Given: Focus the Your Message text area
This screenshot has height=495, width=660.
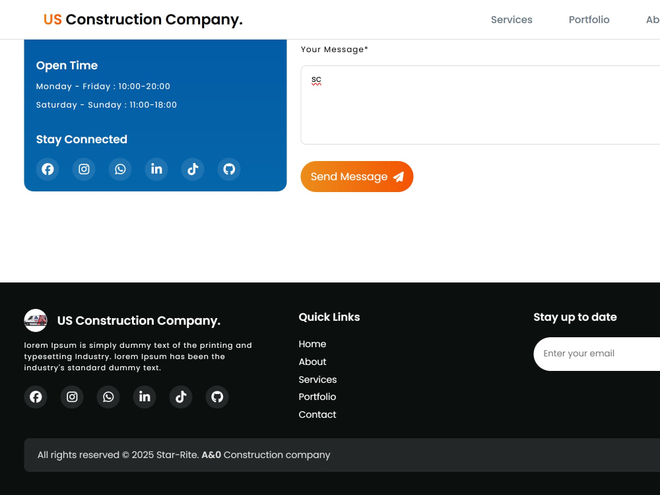Looking at the screenshot, I should [480, 105].
